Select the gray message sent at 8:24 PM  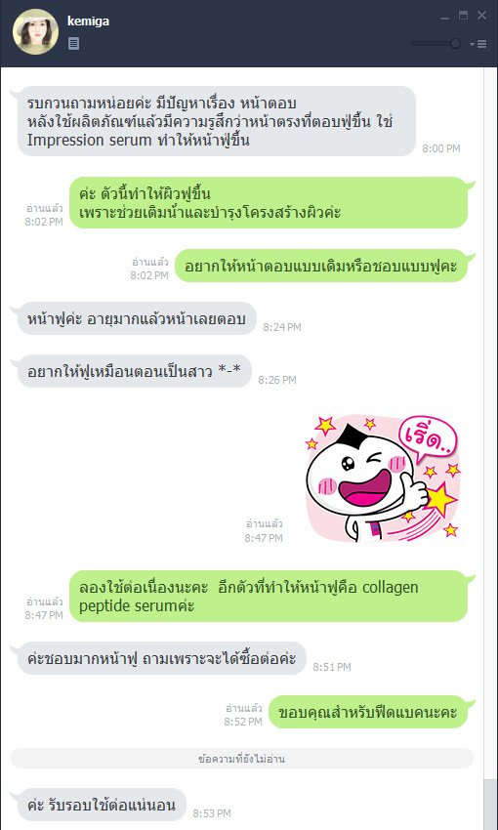[137, 318]
